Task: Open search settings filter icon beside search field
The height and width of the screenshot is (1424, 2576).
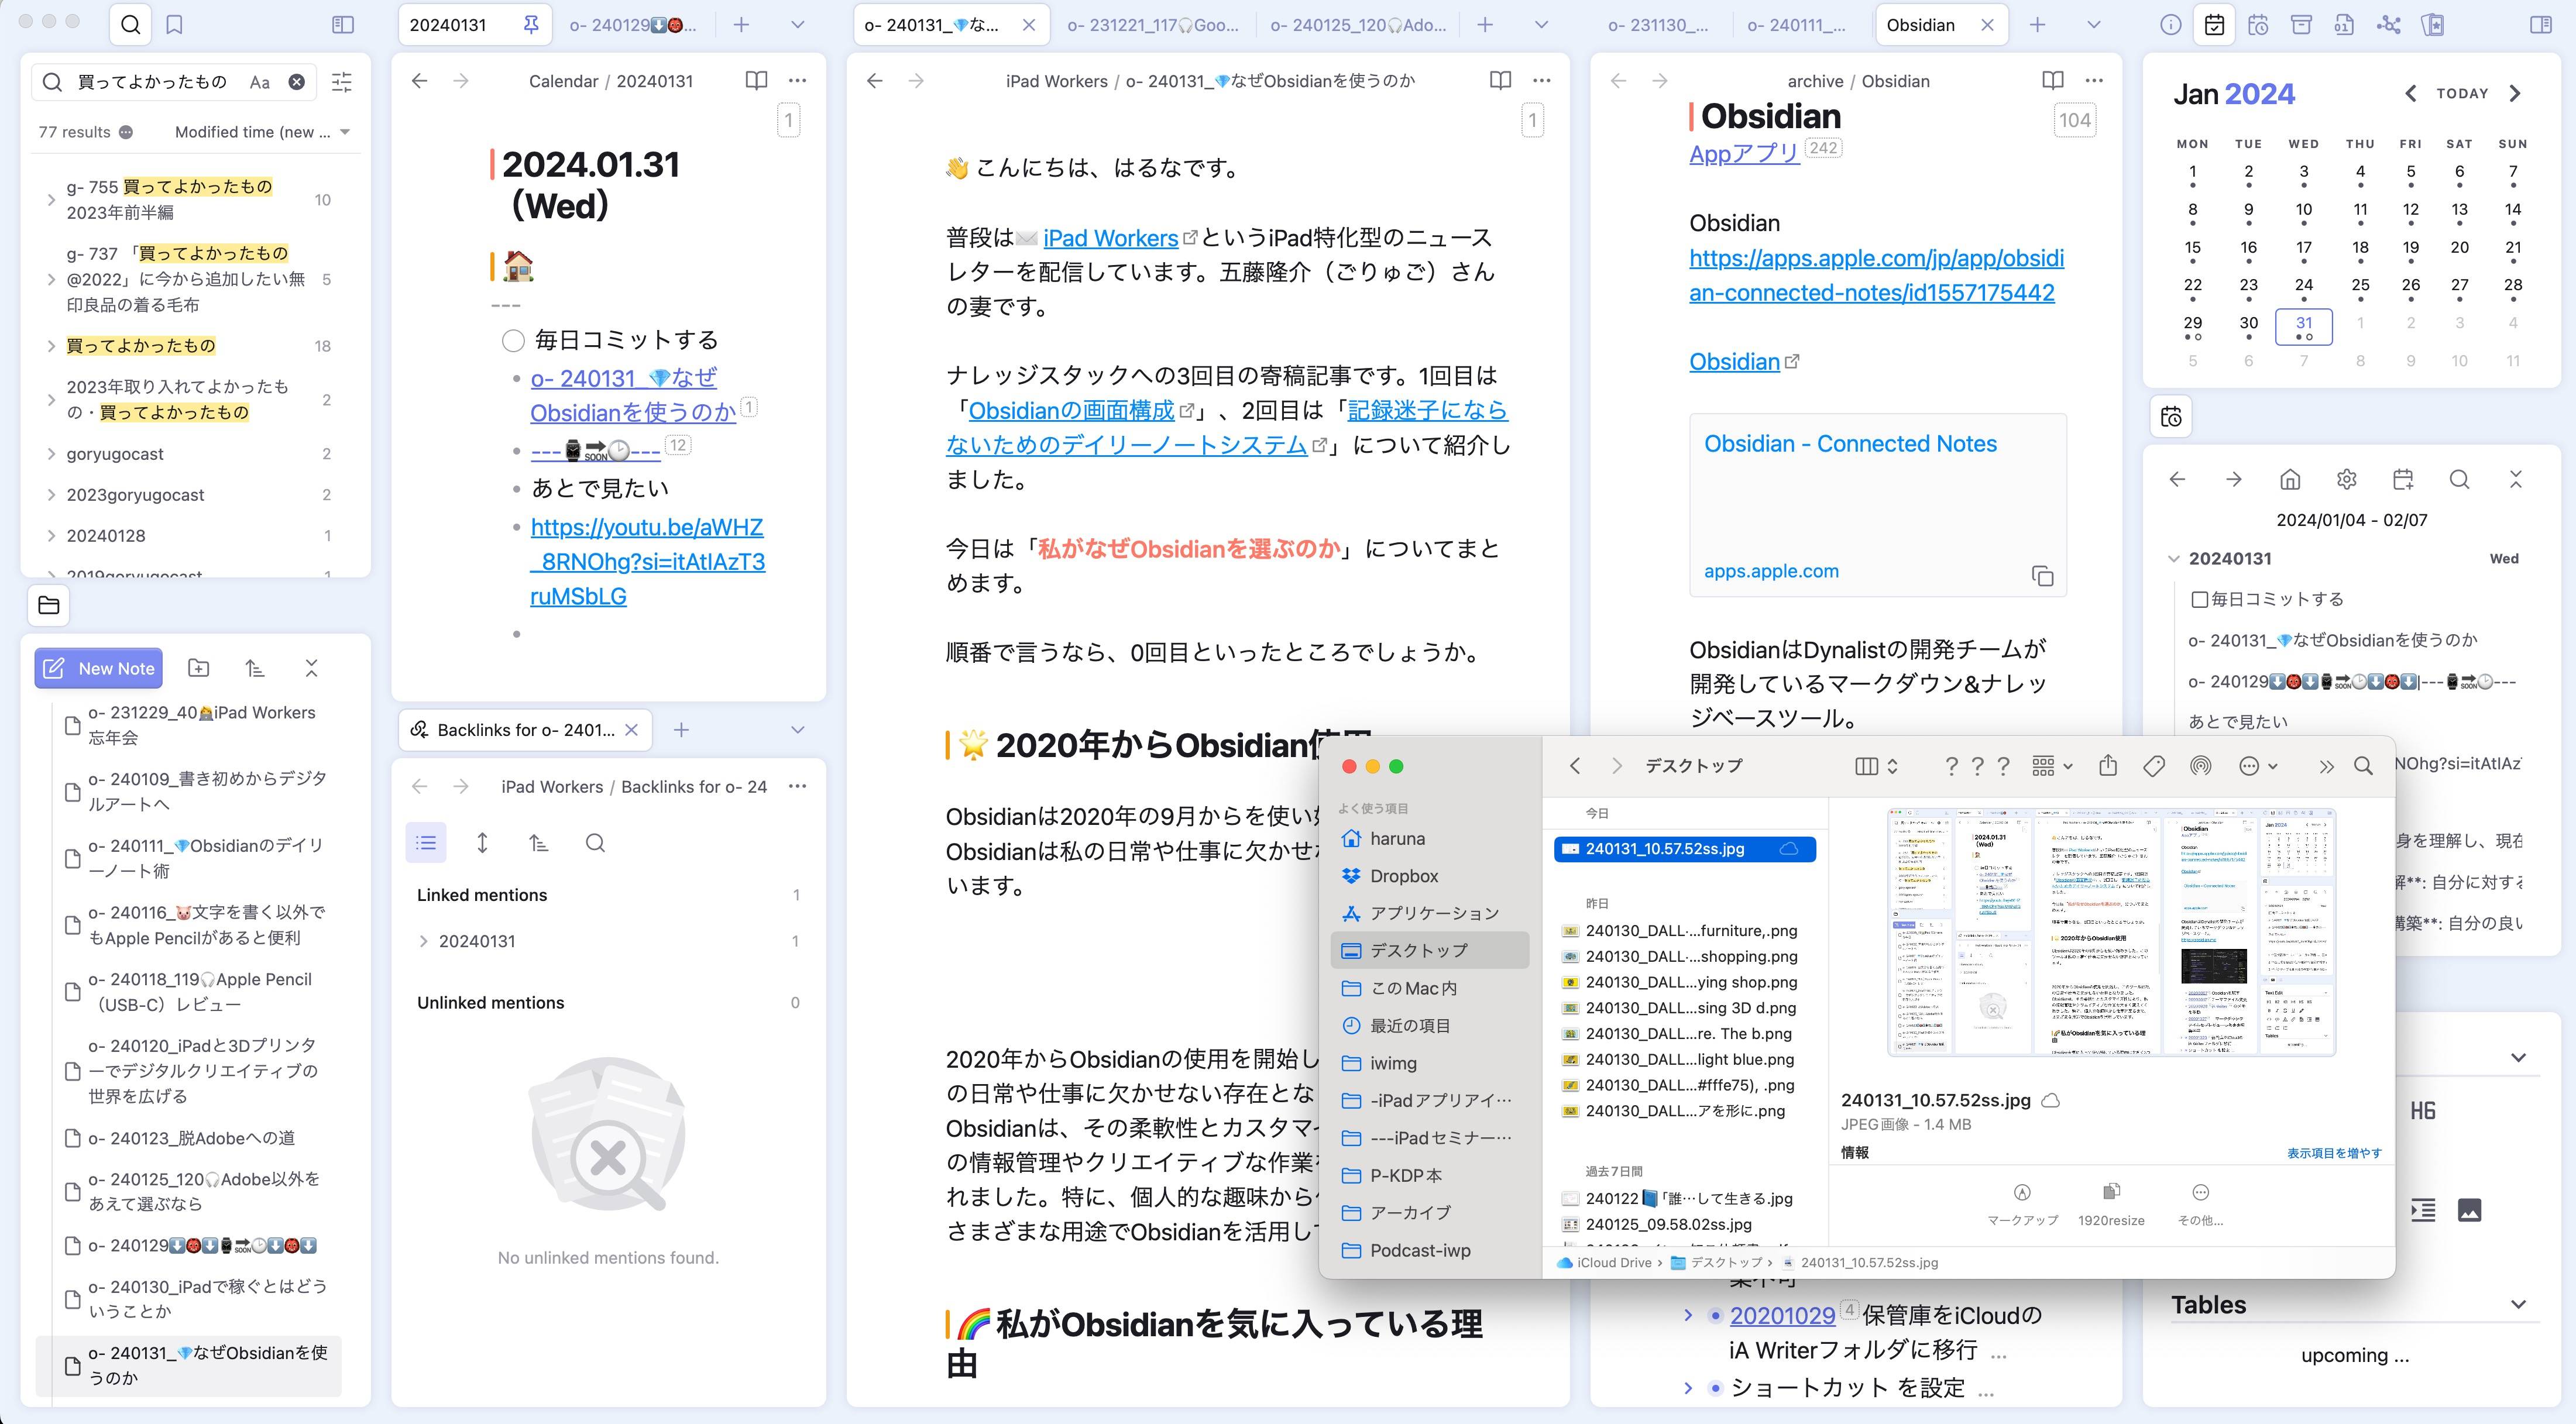Action: [342, 82]
